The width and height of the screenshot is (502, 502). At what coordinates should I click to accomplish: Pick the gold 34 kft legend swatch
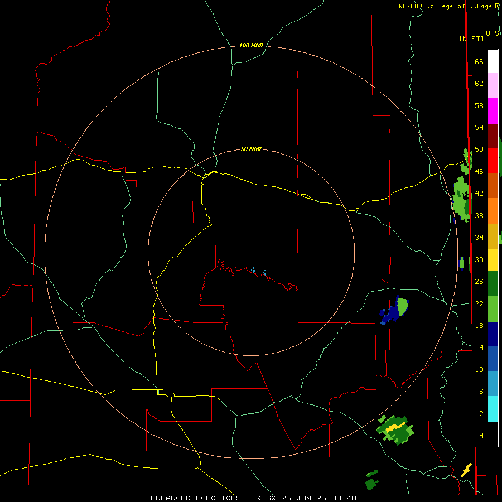click(493, 236)
